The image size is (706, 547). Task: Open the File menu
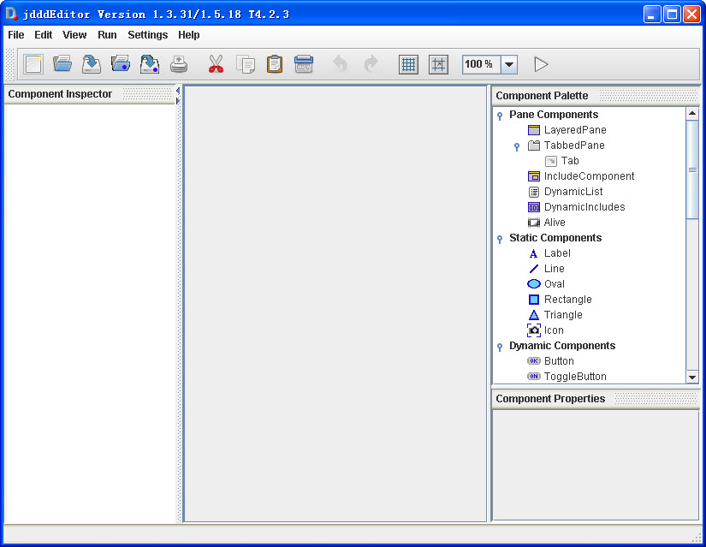click(x=16, y=35)
